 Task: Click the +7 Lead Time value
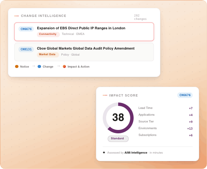point(191,108)
